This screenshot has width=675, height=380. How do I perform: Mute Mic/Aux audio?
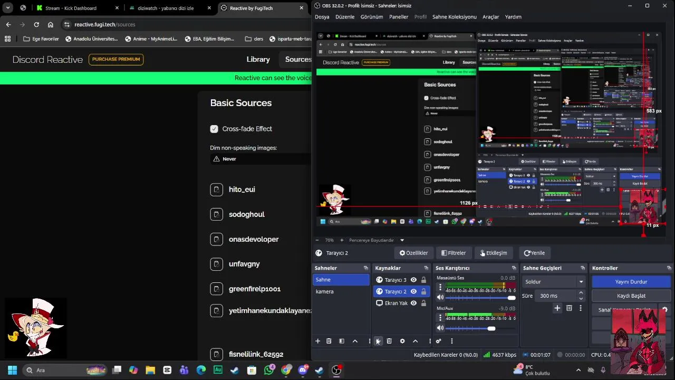[440, 328]
